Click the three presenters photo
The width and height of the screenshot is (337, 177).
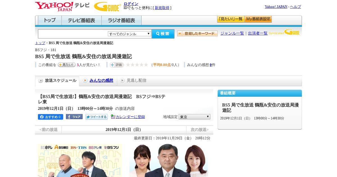click(168, 160)
